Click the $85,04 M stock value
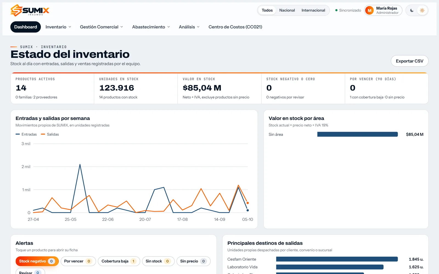 pos(202,88)
